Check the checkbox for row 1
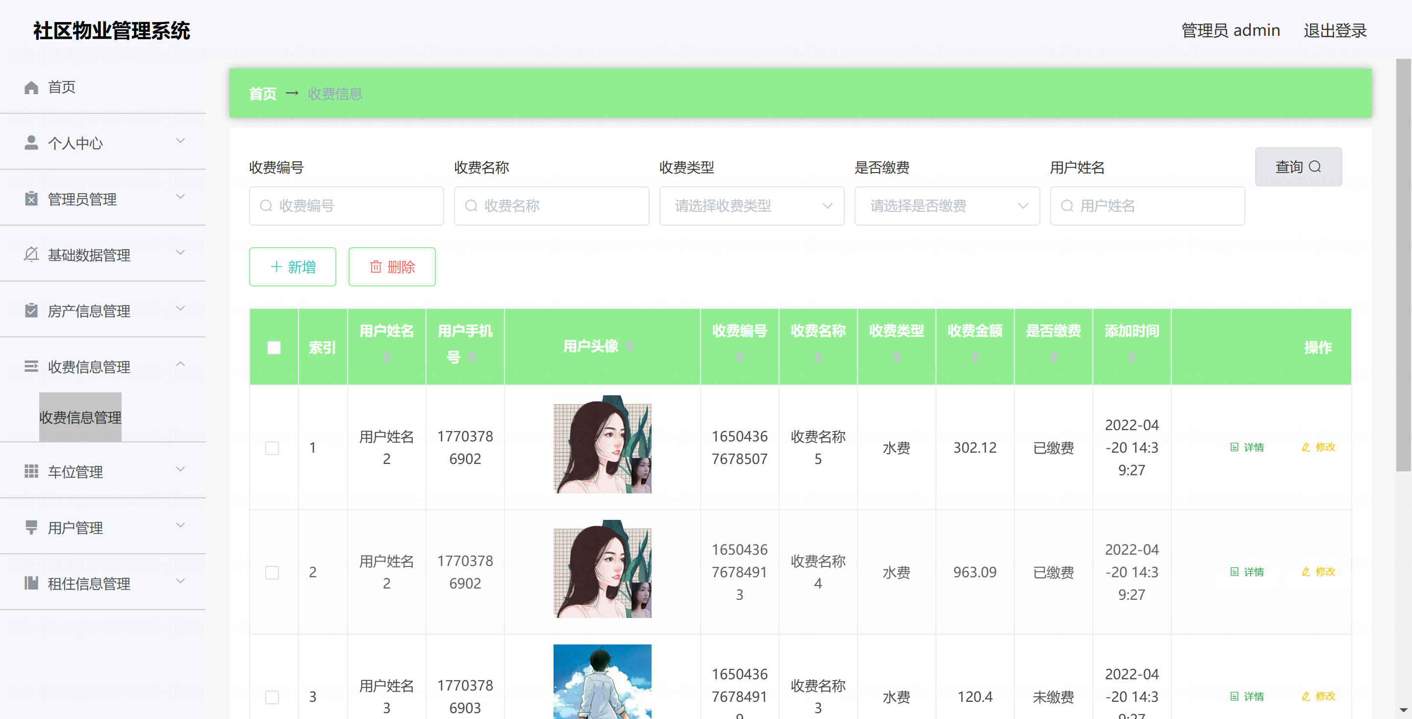1412x719 pixels. (272, 448)
